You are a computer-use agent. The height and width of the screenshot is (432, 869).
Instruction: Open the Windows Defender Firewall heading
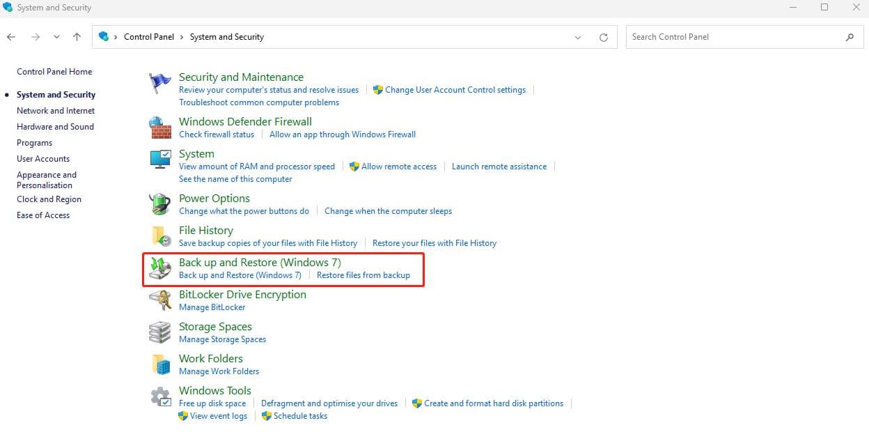pyautogui.click(x=245, y=122)
